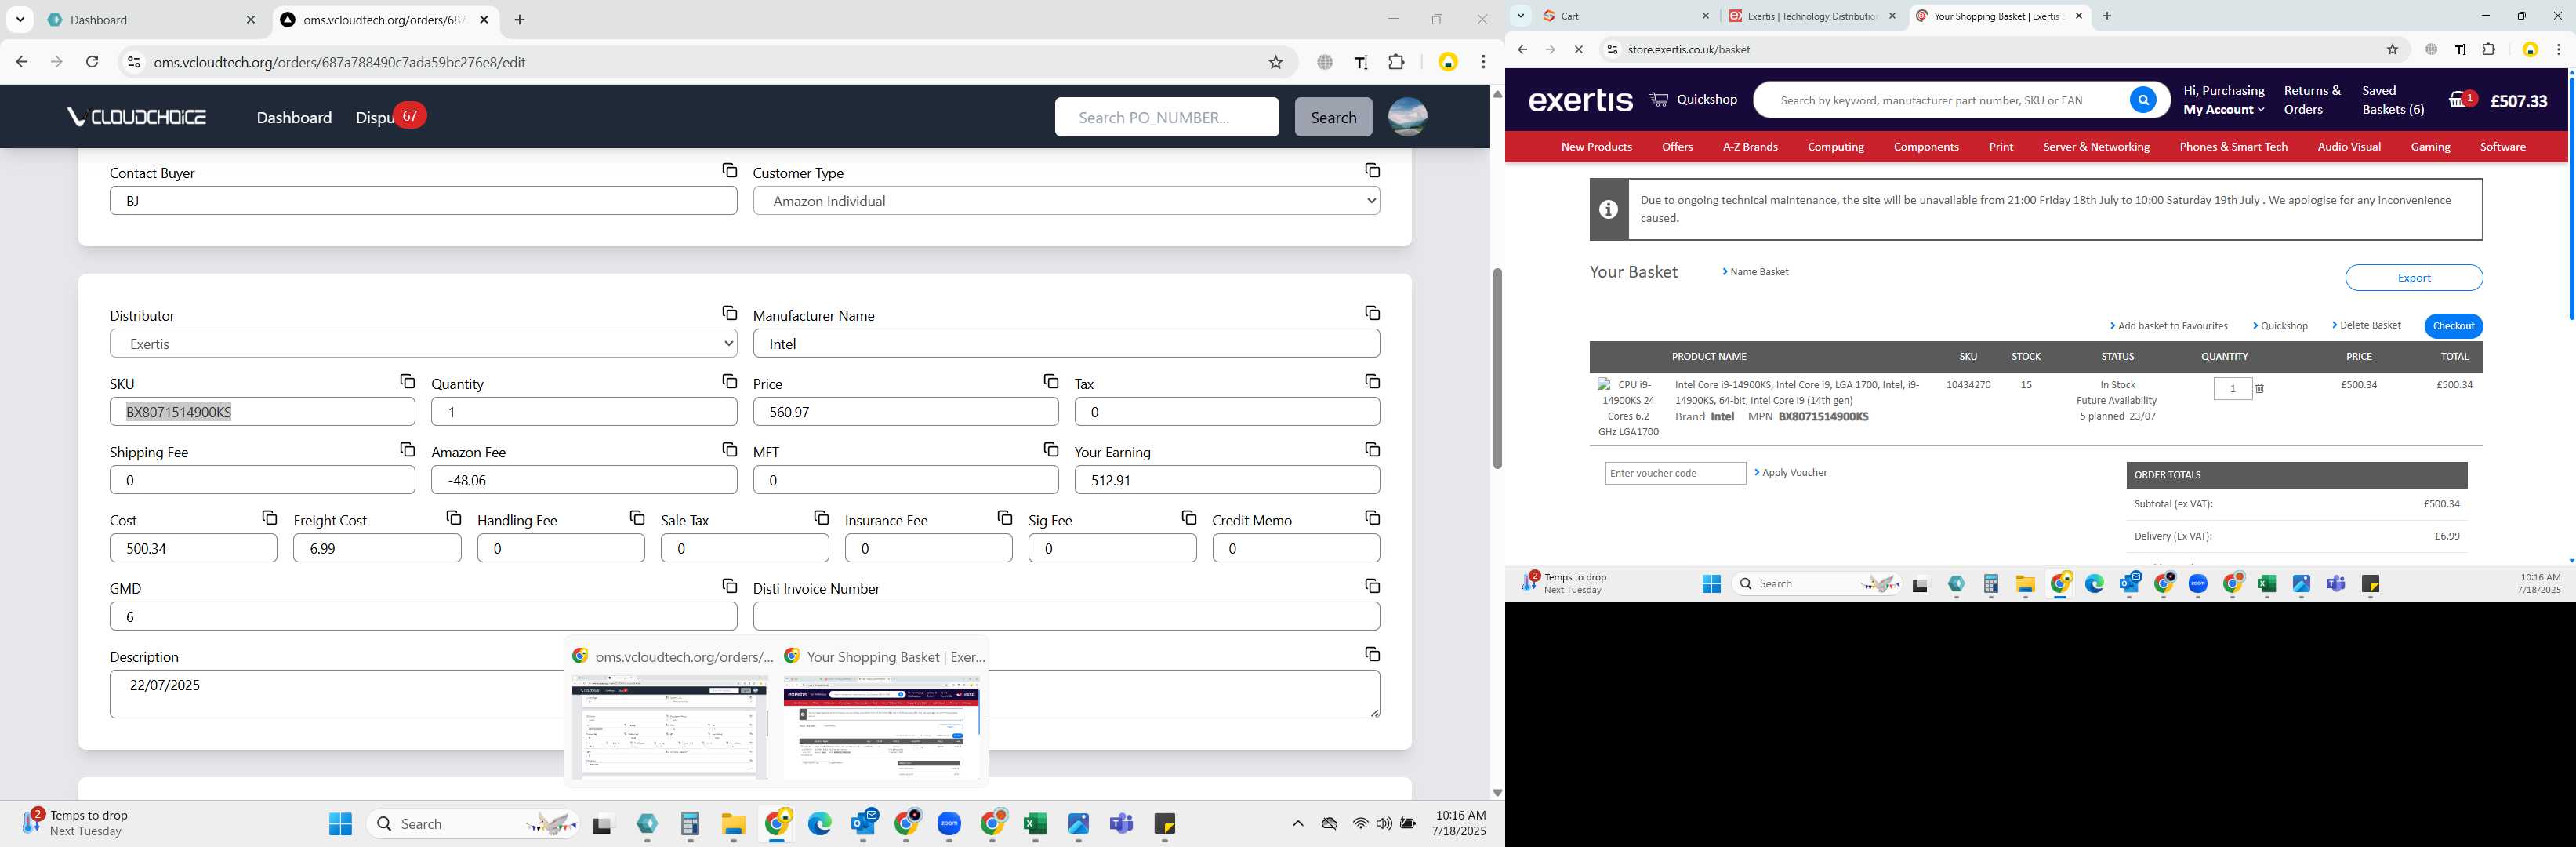Click the Checkout button
Viewport: 2576px width, 847px height.
pyautogui.click(x=2453, y=326)
